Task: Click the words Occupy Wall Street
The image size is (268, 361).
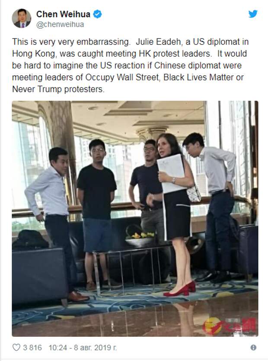Action: coord(122,77)
